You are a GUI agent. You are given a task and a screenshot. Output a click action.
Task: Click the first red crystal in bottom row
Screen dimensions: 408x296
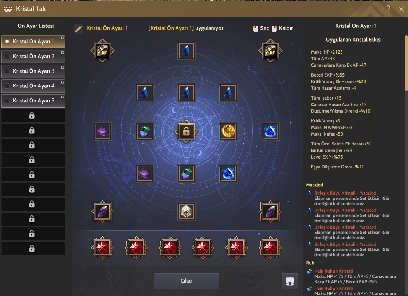tap(102, 248)
